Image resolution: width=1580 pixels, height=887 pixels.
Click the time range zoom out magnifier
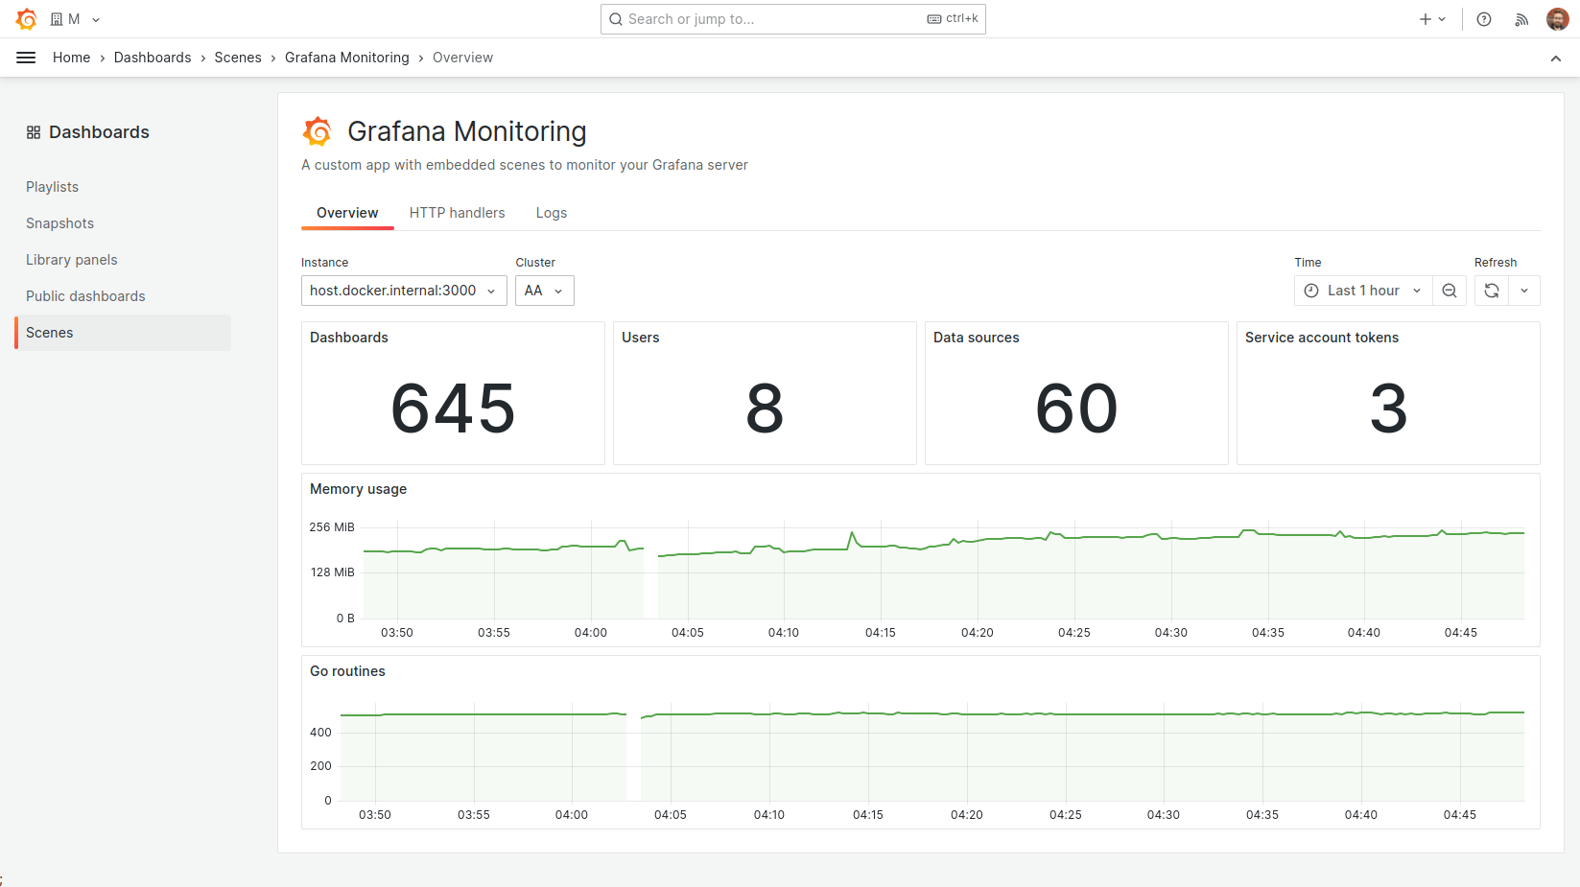[x=1449, y=290]
